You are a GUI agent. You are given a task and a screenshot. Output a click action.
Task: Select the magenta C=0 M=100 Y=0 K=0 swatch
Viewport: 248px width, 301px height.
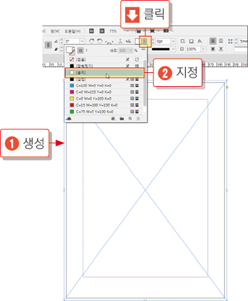click(x=104, y=92)
